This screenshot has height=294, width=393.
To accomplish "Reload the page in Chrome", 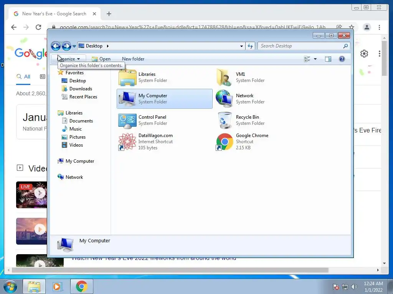I will pos(38,27).
